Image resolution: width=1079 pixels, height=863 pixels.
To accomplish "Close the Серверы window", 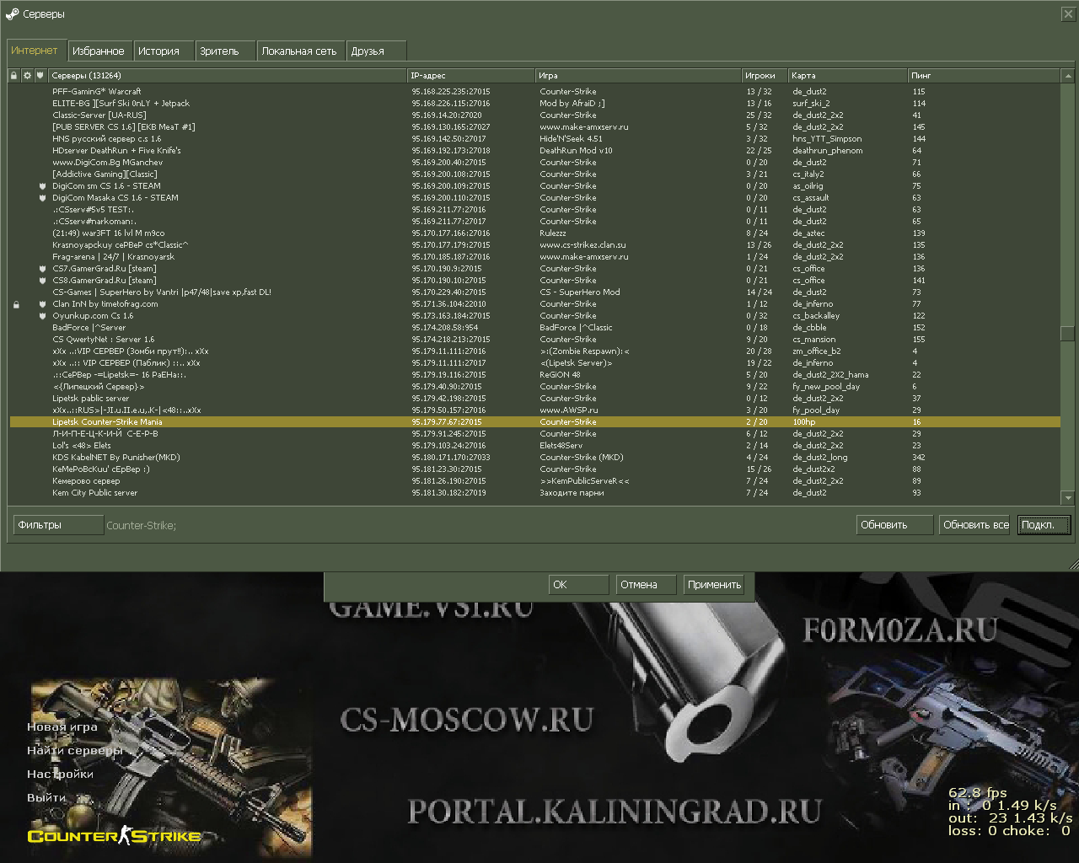I will point(1068,13).
